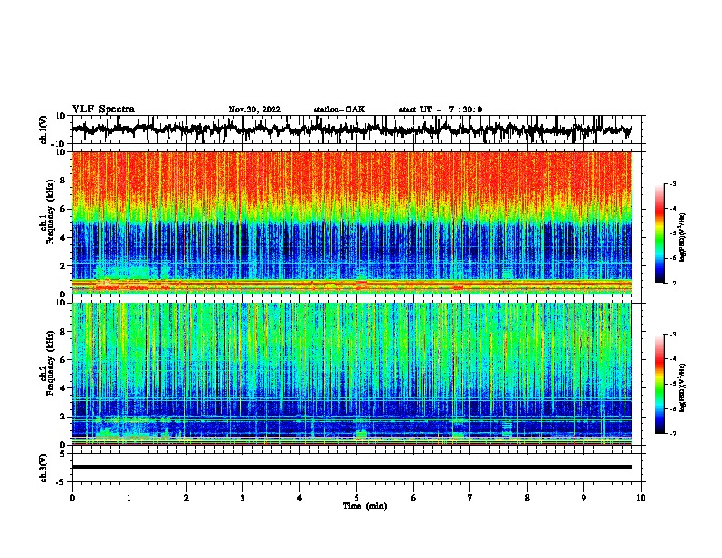Click the ch.1 voltage waveform trace panel

point(356,129)
